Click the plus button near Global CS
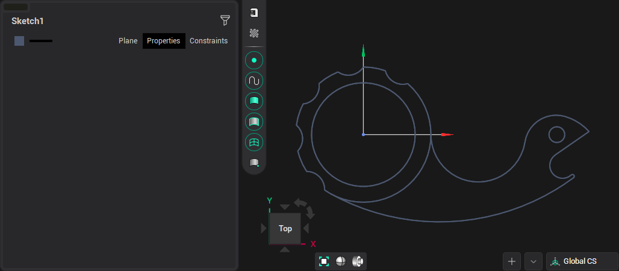The width and height of the screenshot is (619, 271). click(x=512, y=261)
